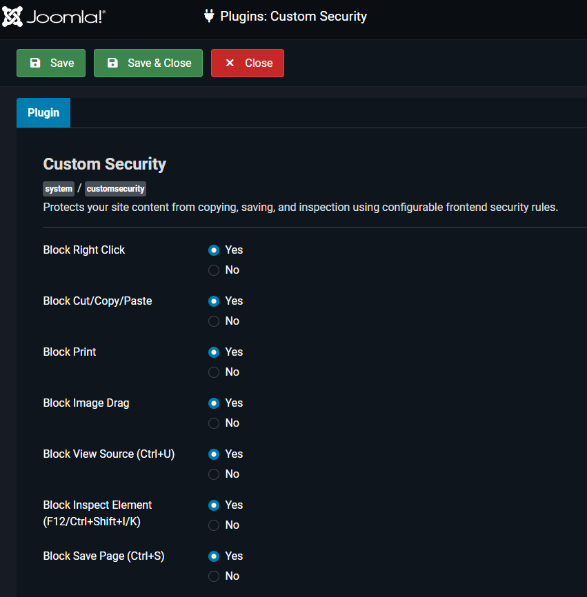Click the customsecurity badge label

coord(115,189)
